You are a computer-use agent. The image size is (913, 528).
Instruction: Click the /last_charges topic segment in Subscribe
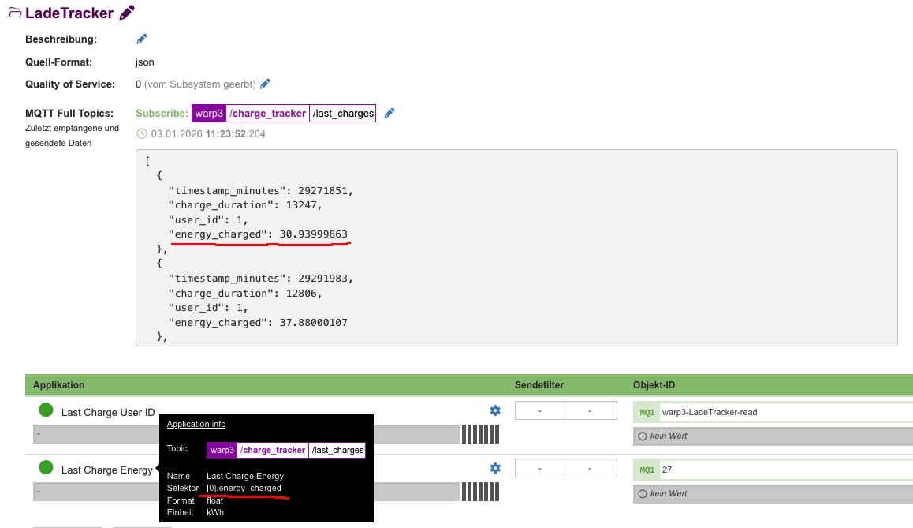[343, 114]
